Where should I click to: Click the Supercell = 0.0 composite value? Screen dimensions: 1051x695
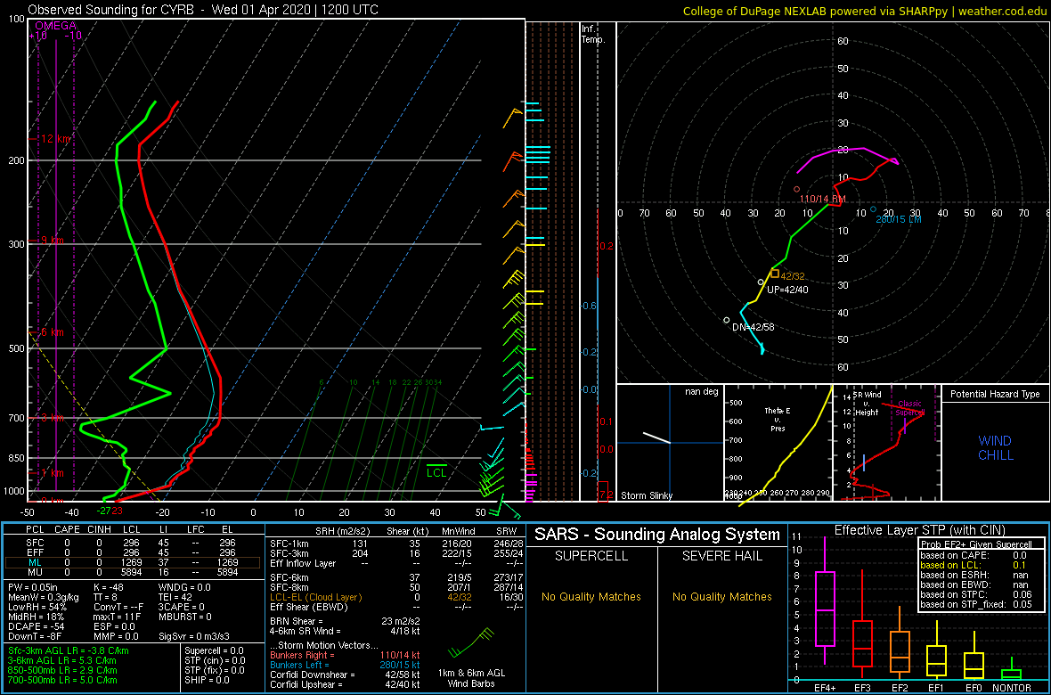(216, 651)
